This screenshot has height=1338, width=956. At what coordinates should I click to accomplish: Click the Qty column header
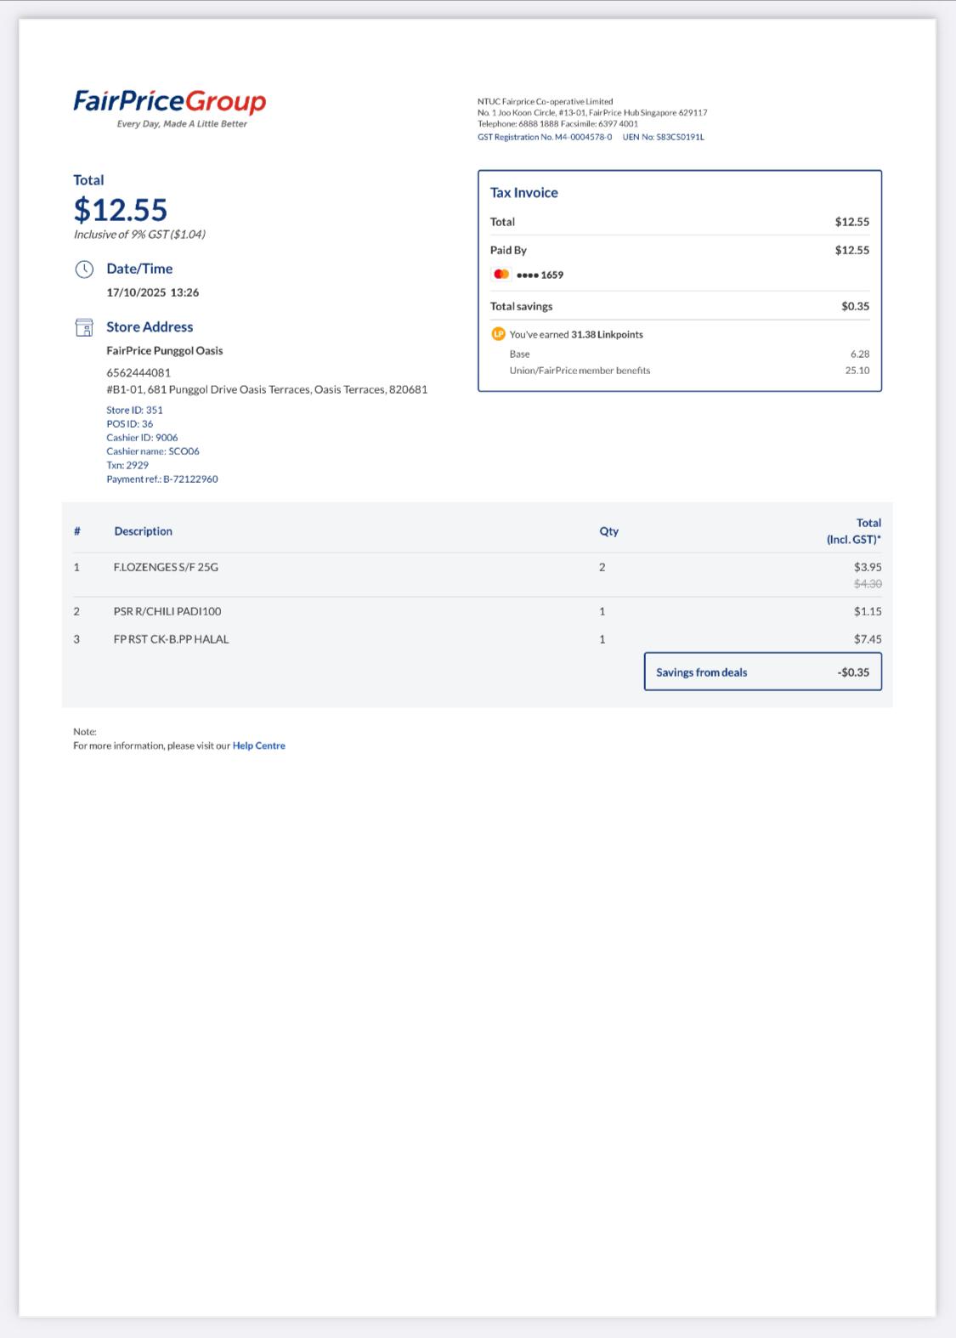point(609,531)
